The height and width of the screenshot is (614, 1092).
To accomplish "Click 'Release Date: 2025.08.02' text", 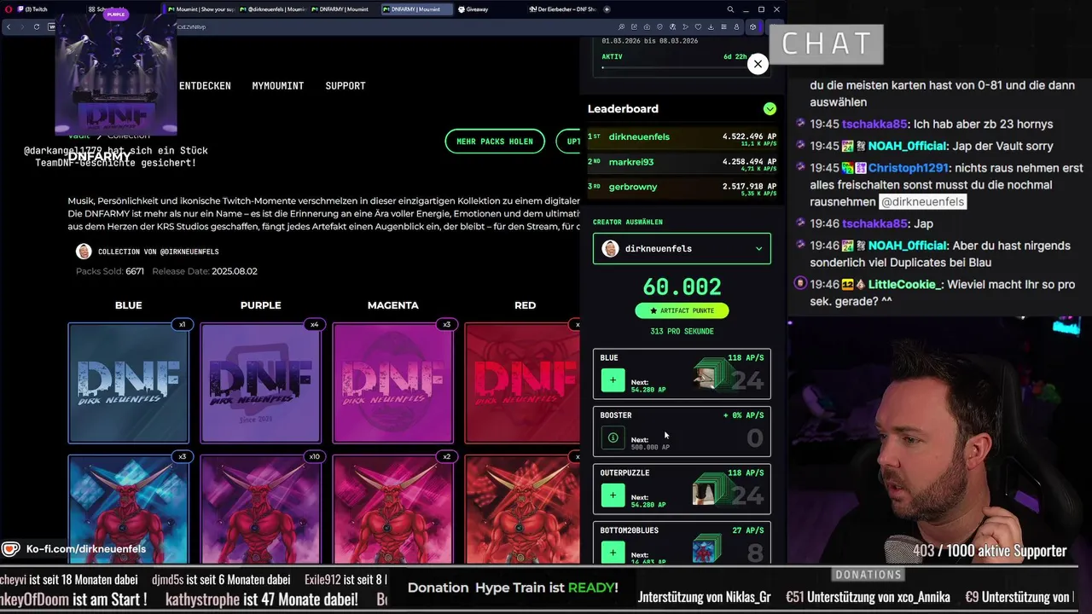I will point(205,271).
